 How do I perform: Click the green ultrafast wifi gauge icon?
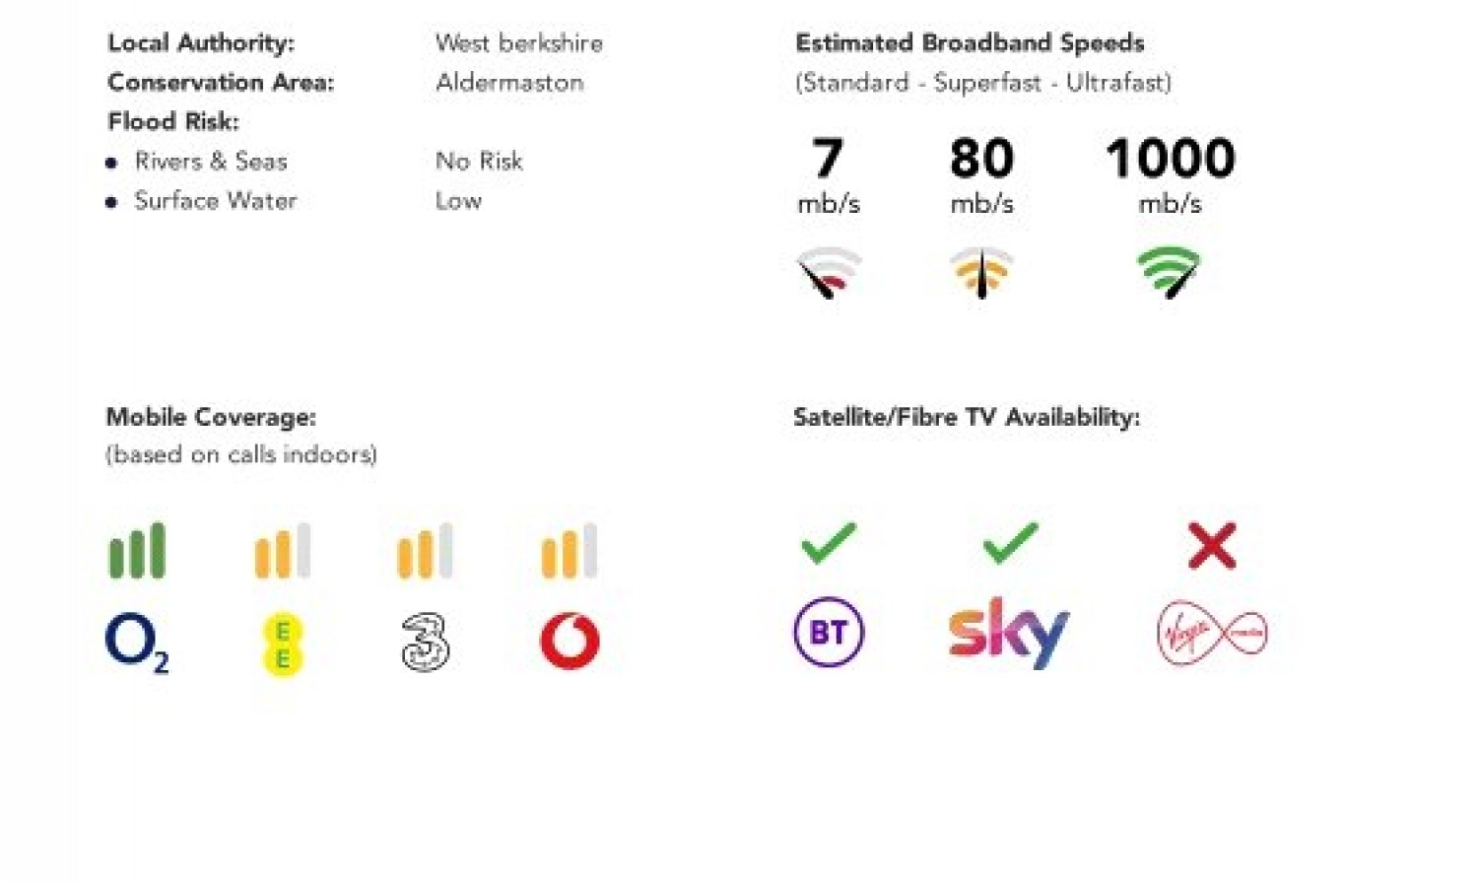tap(1170, 272)
